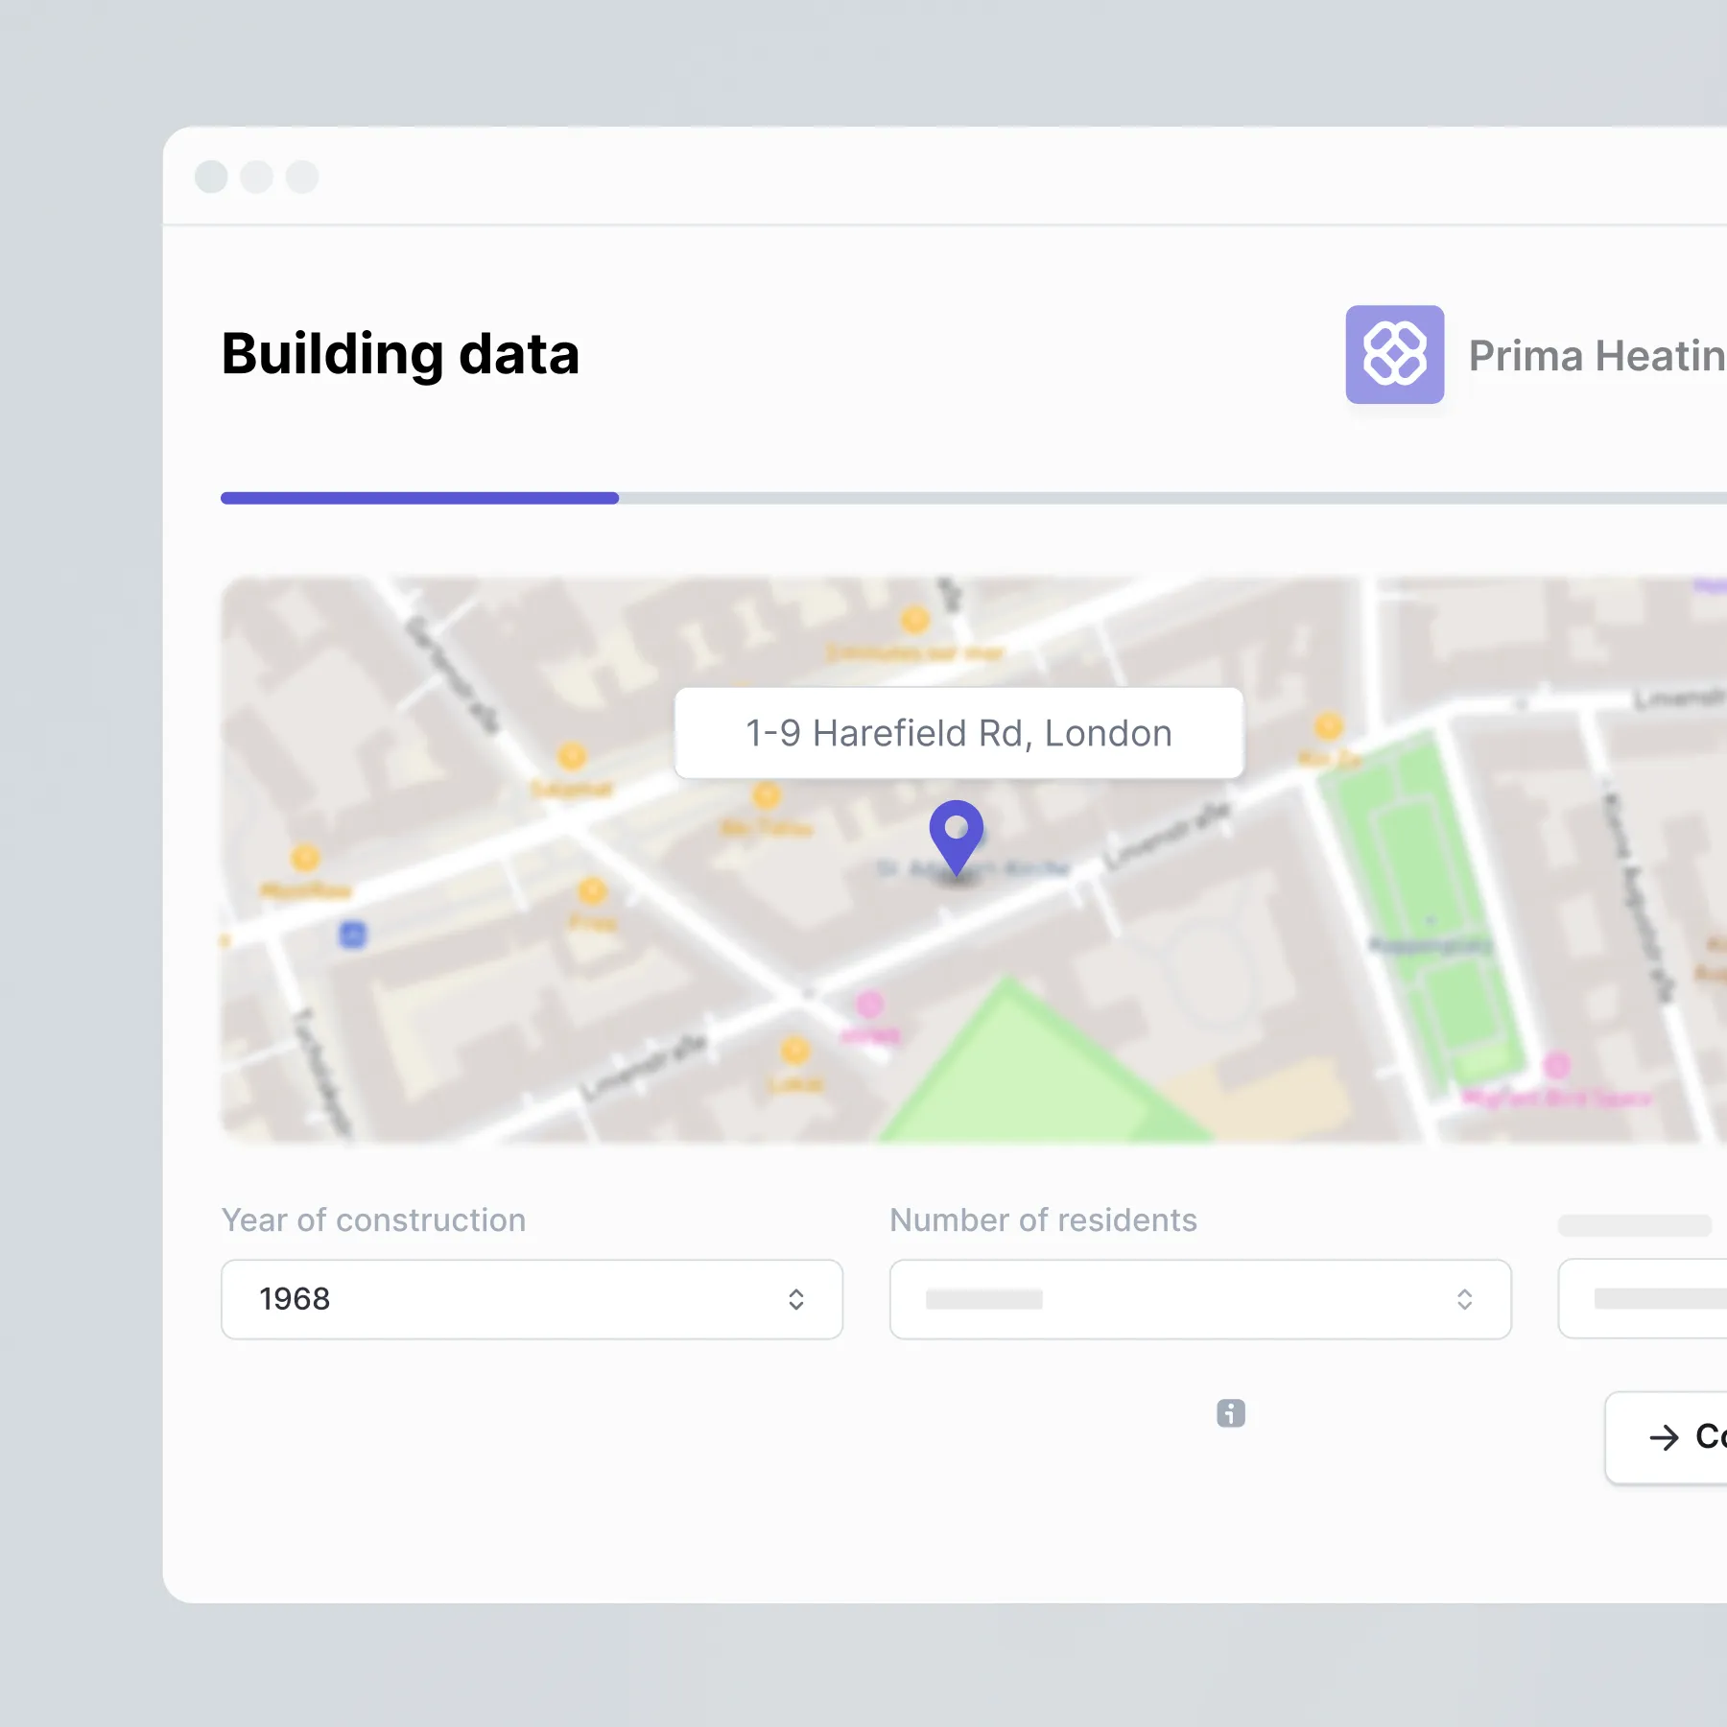Click the Year of construction stepper arrows

click(x=796, y=1299)
